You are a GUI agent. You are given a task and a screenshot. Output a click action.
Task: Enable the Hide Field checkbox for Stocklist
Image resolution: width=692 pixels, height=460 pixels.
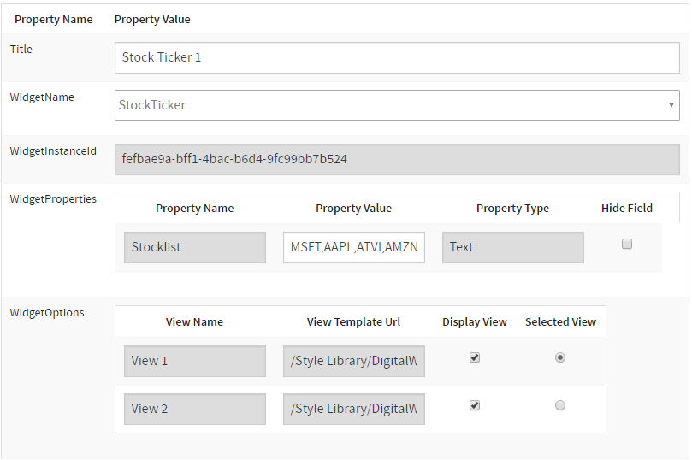click(627, 245)
